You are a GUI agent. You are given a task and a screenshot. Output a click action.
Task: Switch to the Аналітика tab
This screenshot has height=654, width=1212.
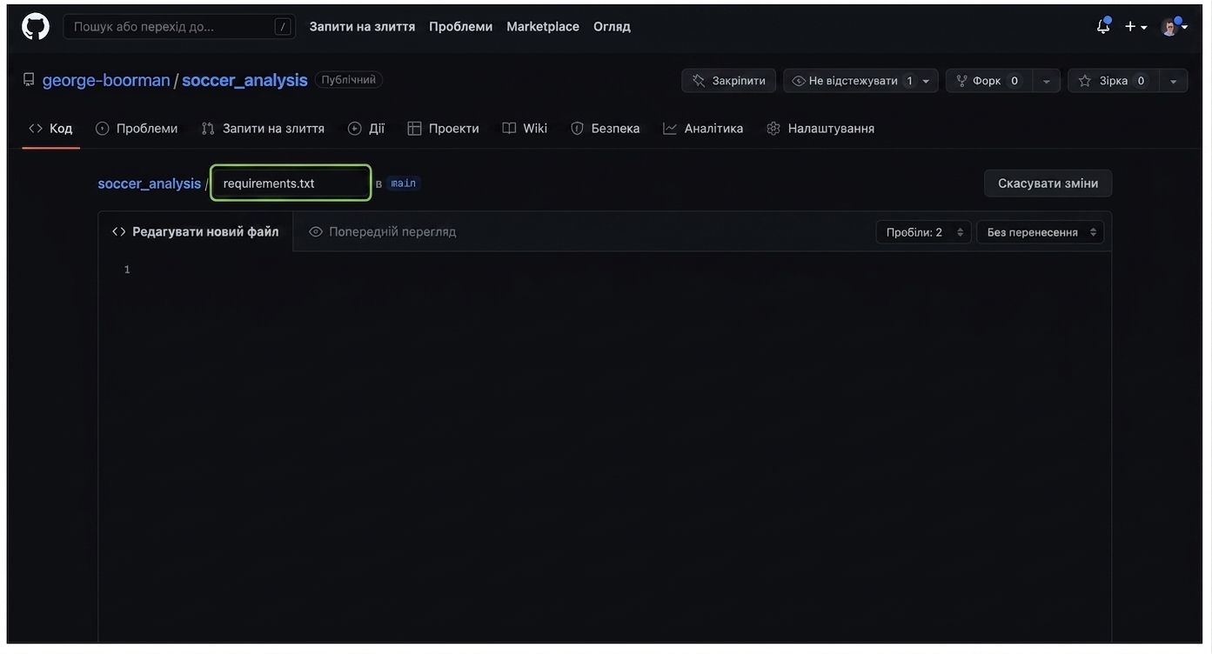703,129
